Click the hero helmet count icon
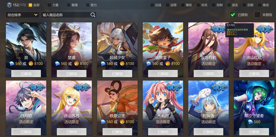Viewport: 276px width, 137px height. (9, 5)
